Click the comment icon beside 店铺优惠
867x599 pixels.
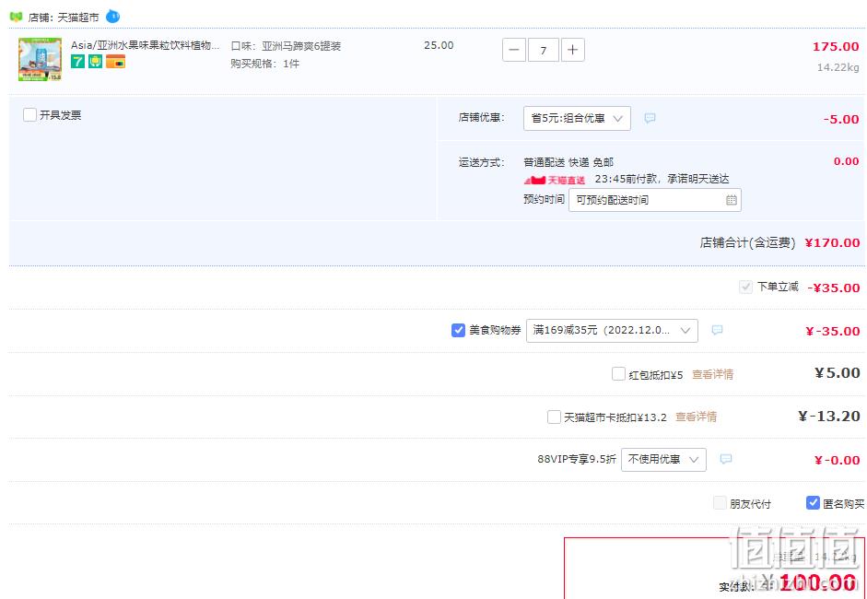[650, 118]
